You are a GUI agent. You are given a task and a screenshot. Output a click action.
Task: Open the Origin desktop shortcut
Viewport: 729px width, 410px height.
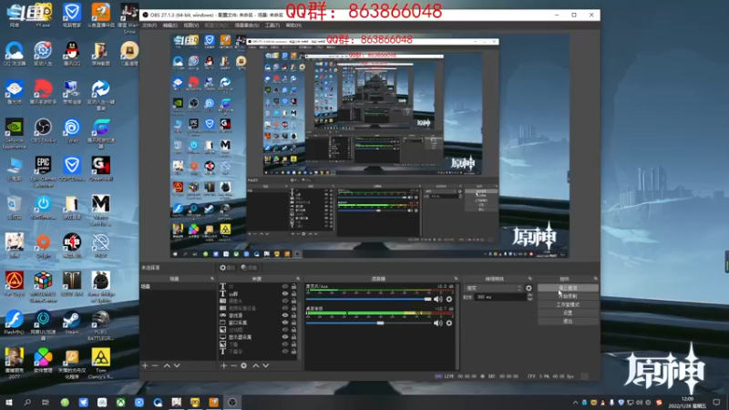click(x=43, y=245)
